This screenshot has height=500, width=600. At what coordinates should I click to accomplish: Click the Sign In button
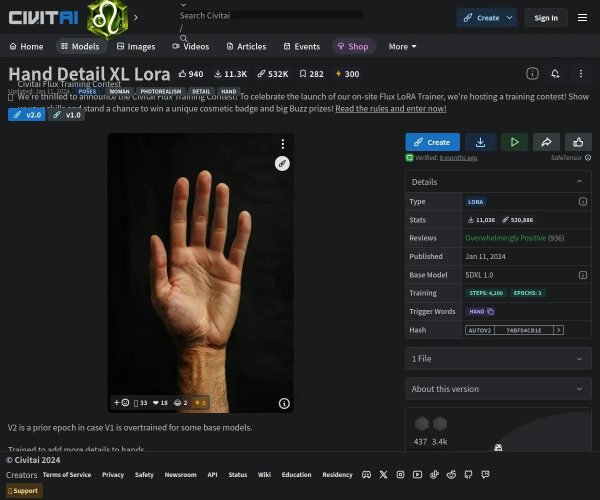(546, 17)
